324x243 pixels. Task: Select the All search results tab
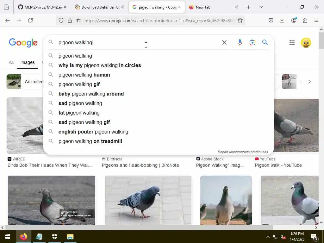click(11, 62)
